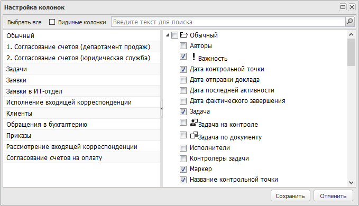The width and height of the screenshot is (359, 206).
Task: Click the Исполнители label in tree
Action: [210, 148]
